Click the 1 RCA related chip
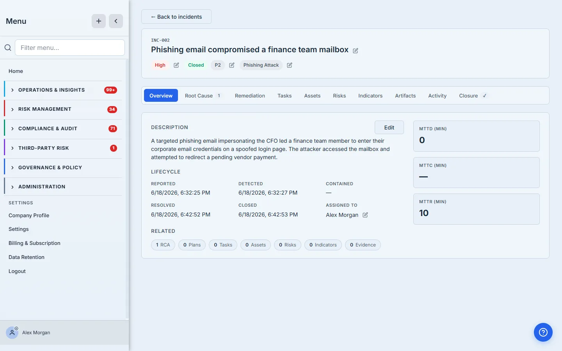The image size is (562, 351). 163,245
